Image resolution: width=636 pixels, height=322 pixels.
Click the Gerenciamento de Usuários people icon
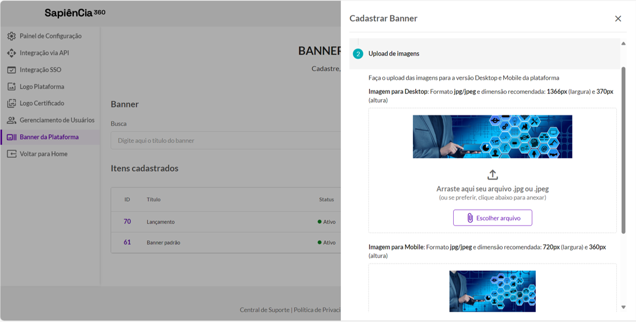tap(11, 120)
